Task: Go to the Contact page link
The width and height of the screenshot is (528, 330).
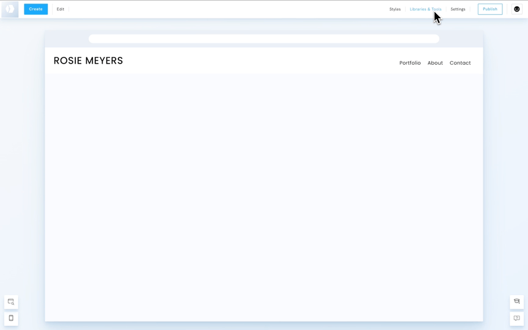Action: click(x=460, y=63)
